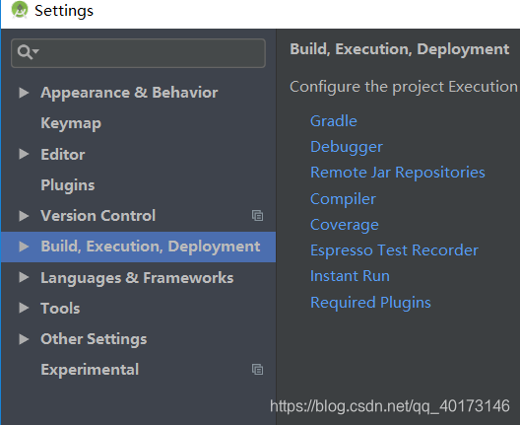Select Keymap in settings tree
This screenshot has width=520, height=425.
point(71,123)
